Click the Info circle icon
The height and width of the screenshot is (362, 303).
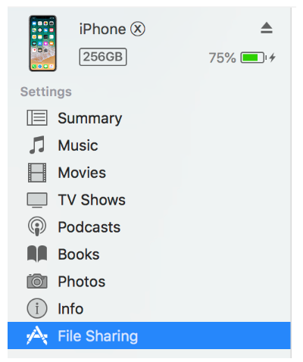(37, 308)
